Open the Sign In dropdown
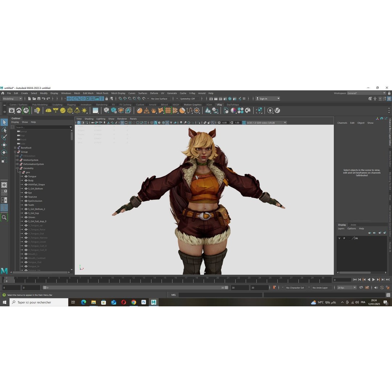The height and width of the screenshot is (392, 392). (268, 99)
